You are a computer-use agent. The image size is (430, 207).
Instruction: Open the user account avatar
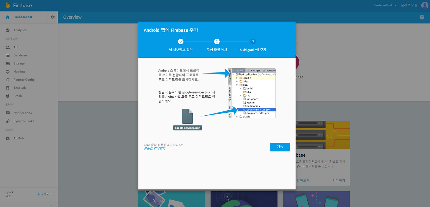[x=425, y=5]
